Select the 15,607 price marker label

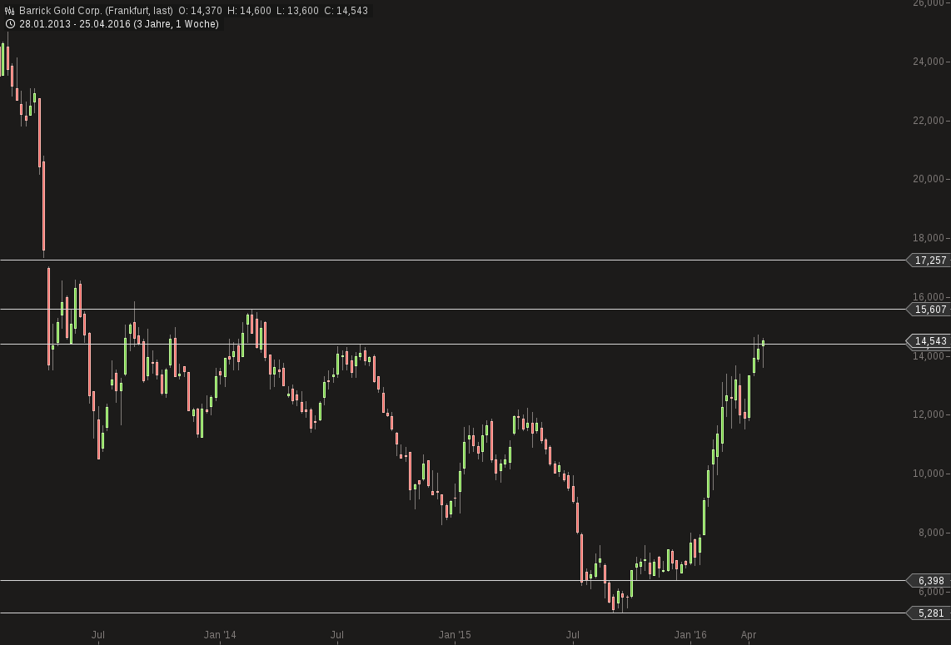point(929,309)
